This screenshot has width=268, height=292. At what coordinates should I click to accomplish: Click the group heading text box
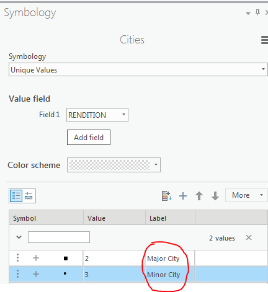59,237
